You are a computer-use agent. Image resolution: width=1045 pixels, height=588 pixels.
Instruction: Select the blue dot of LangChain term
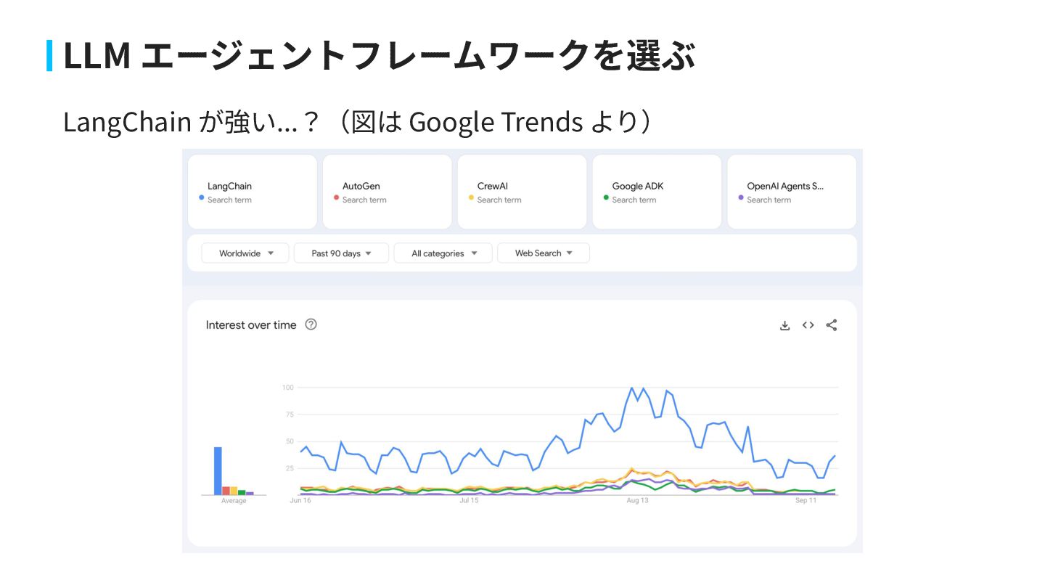pyautogui.click(x=202, y=197)
